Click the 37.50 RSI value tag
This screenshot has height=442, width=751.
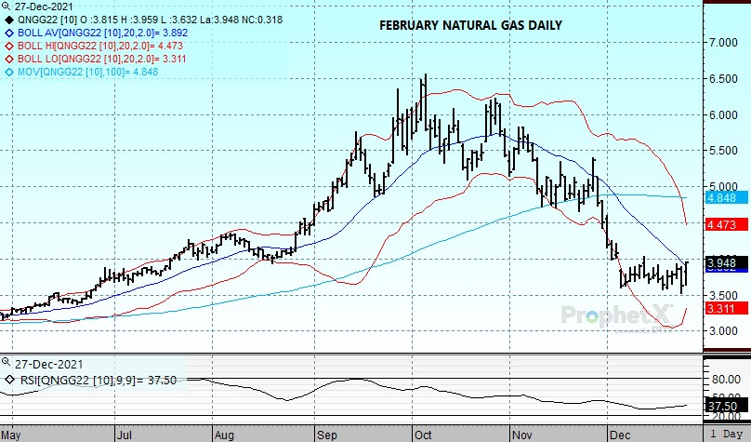[x=722, y=406]
